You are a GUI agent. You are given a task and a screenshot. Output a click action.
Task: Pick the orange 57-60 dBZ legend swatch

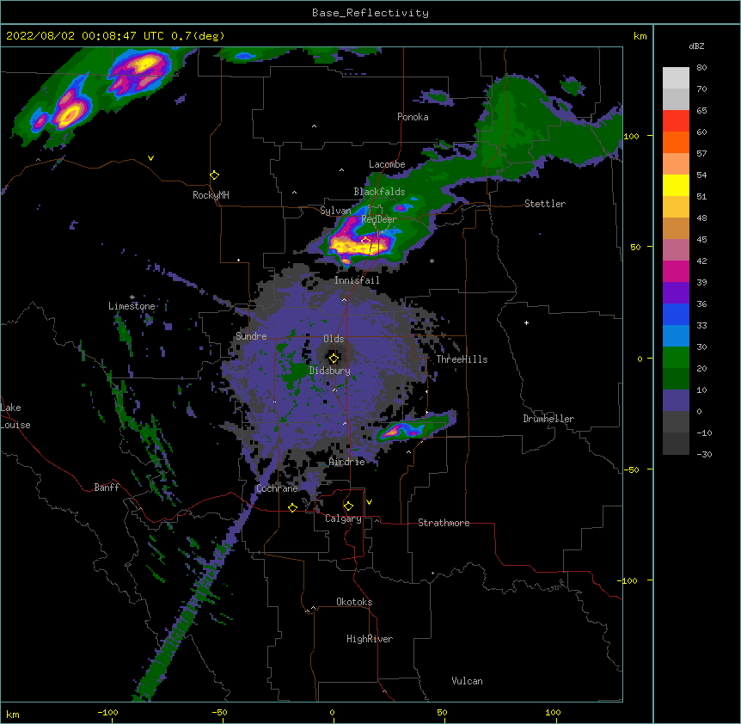click(x=676, y=142)
